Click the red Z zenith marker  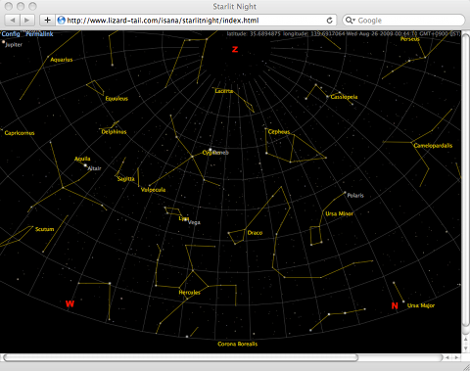(235, 49)
